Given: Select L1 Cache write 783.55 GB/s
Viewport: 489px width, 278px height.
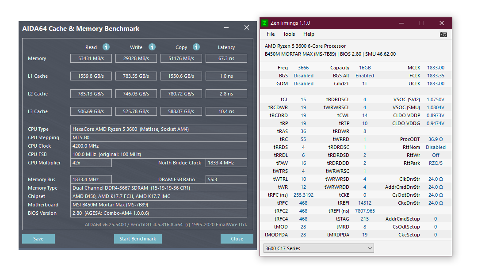Looking at the screenshot, I should click(x=136, y=76).
